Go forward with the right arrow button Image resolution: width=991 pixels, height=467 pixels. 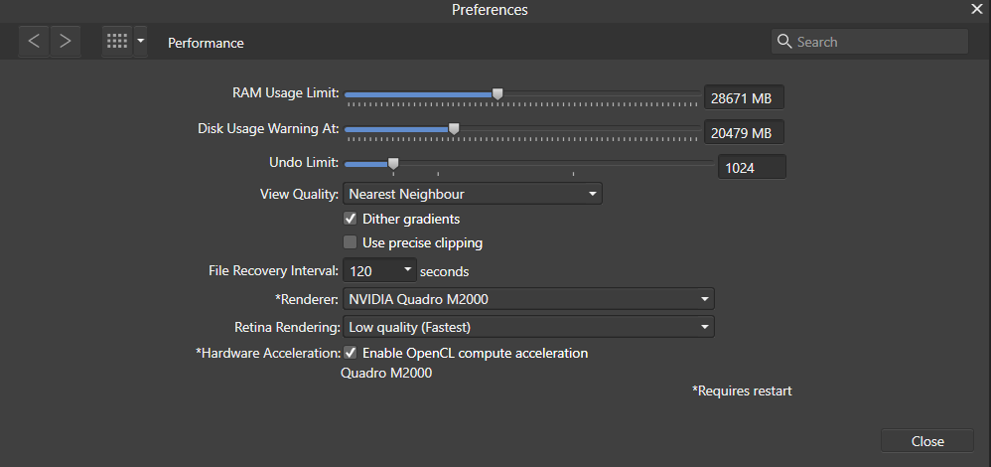point(66,42)
